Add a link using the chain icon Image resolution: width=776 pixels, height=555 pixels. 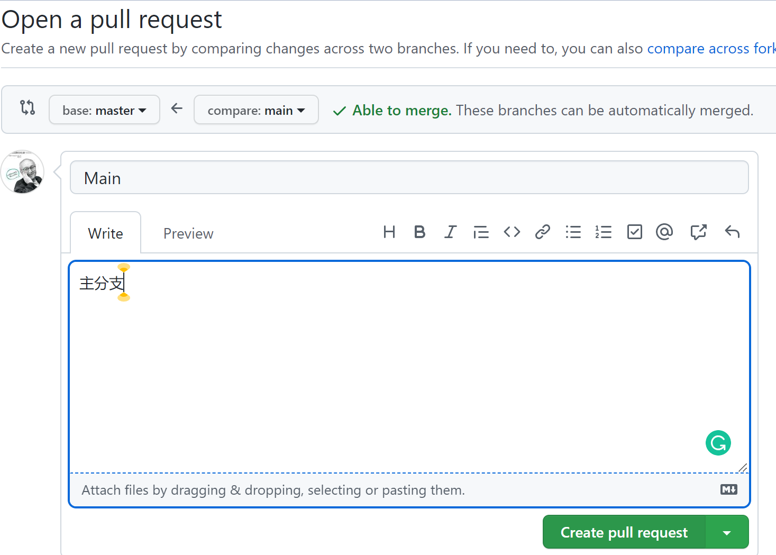(542, 232)
